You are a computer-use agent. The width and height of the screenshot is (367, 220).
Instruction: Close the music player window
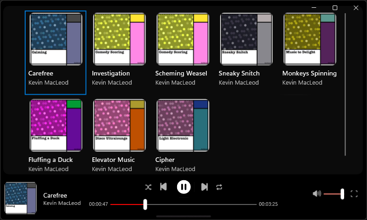click(356, 8)
